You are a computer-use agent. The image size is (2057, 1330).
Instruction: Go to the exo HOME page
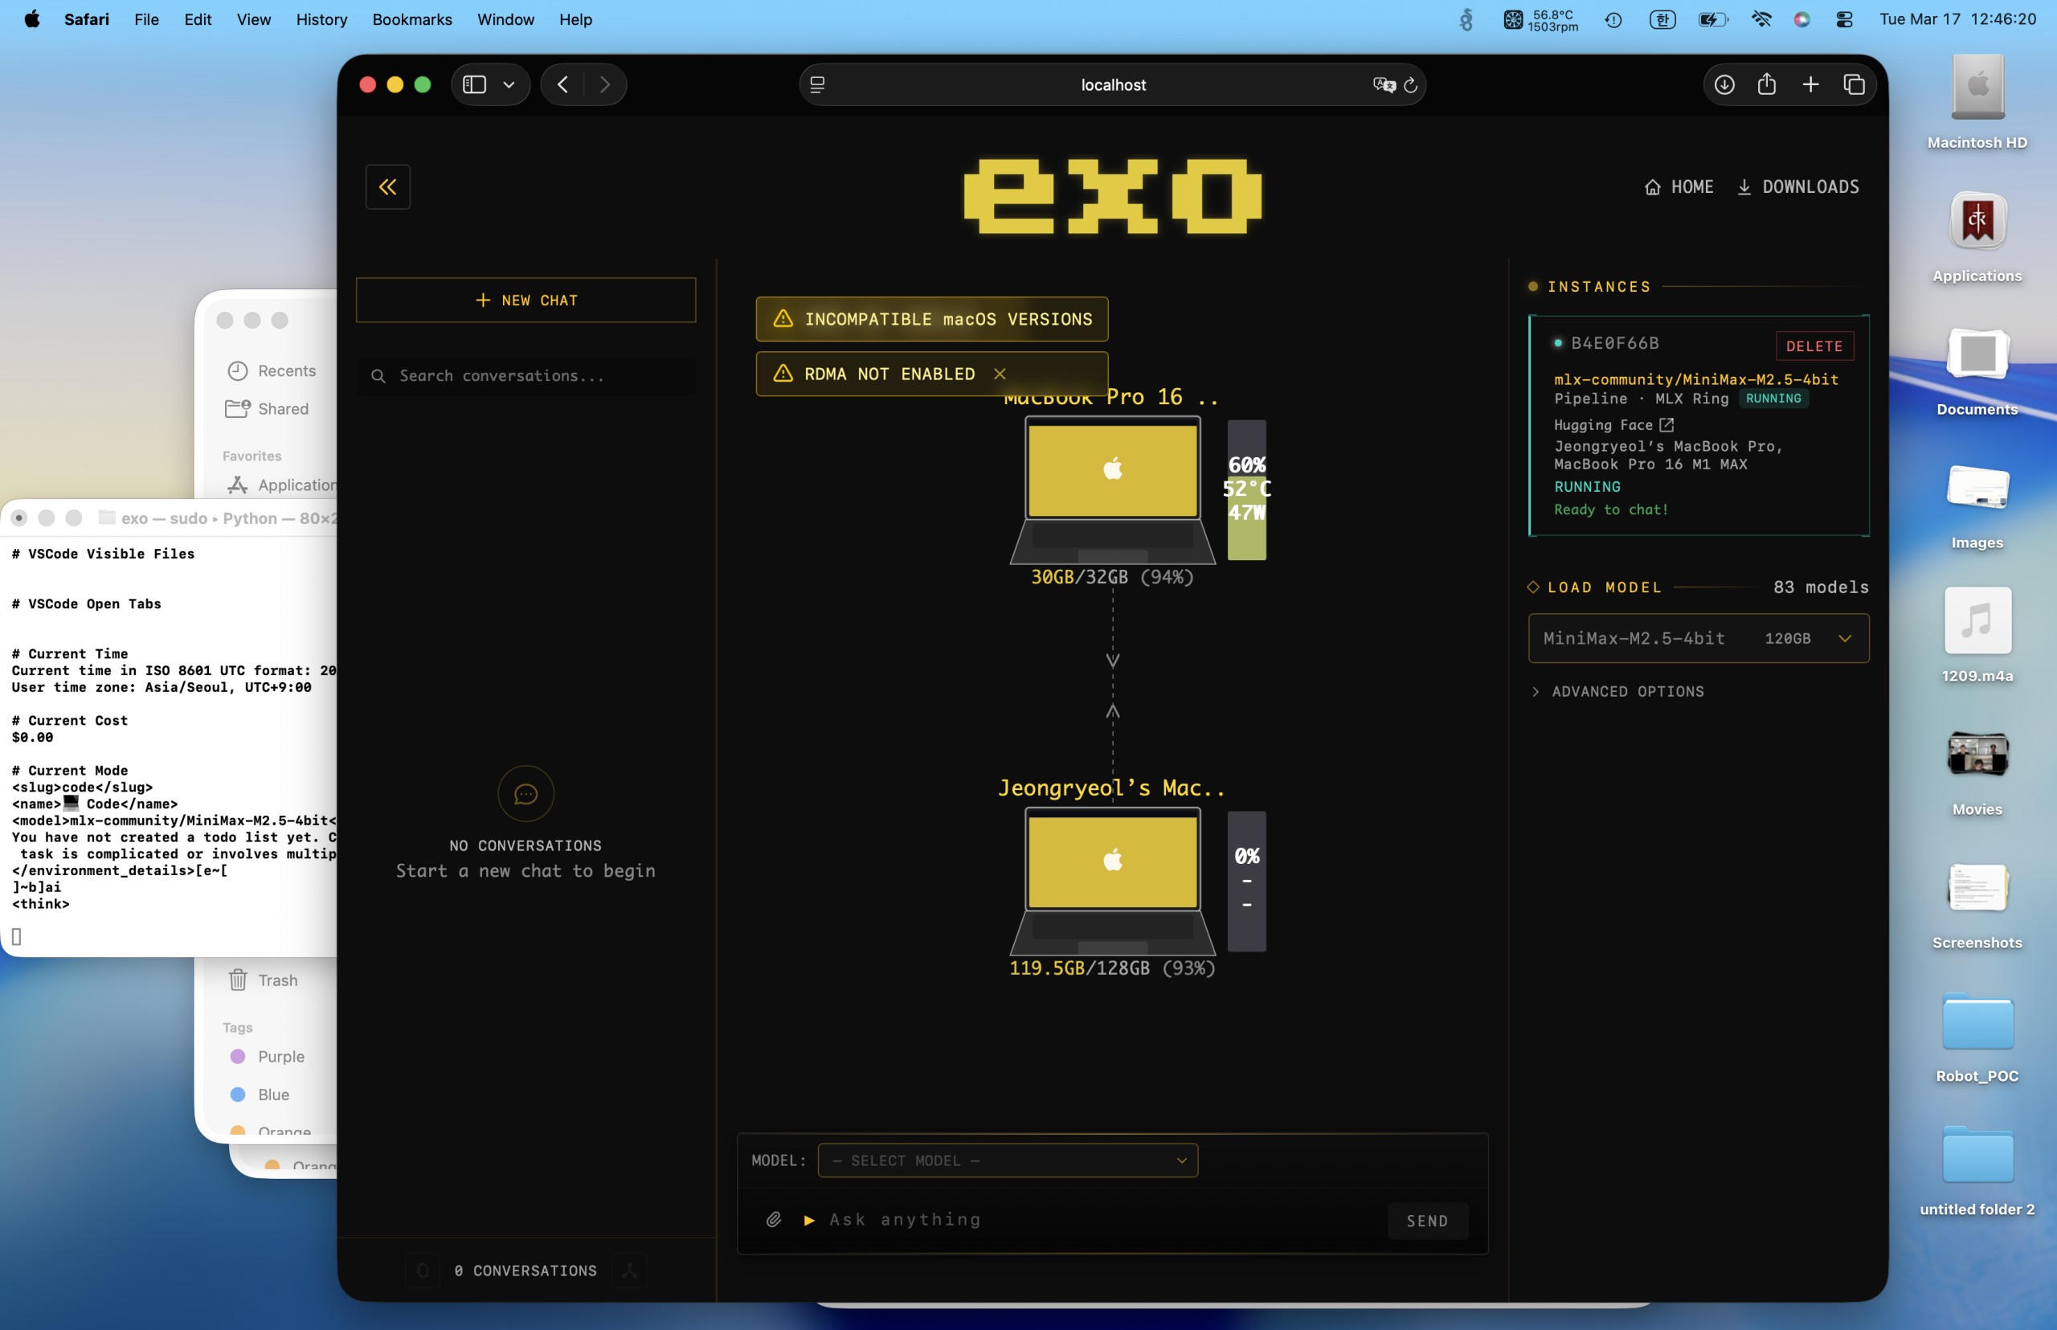[1679, 186]
